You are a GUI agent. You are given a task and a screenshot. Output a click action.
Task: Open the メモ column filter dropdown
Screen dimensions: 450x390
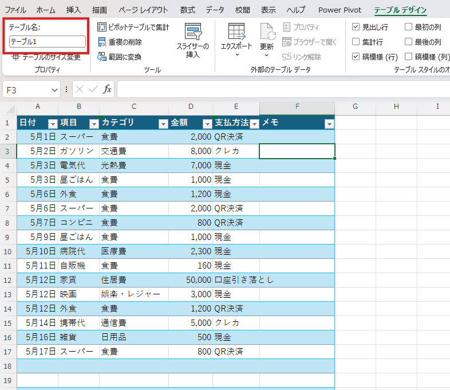tap(329, 124)
